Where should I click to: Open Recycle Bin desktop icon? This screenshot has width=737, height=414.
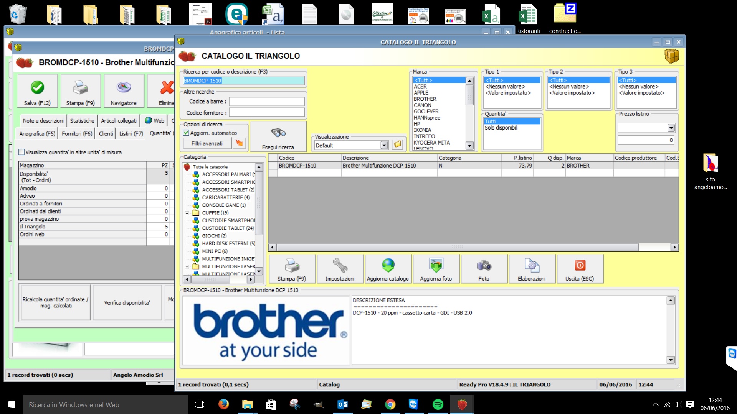[x=17, y=15]
